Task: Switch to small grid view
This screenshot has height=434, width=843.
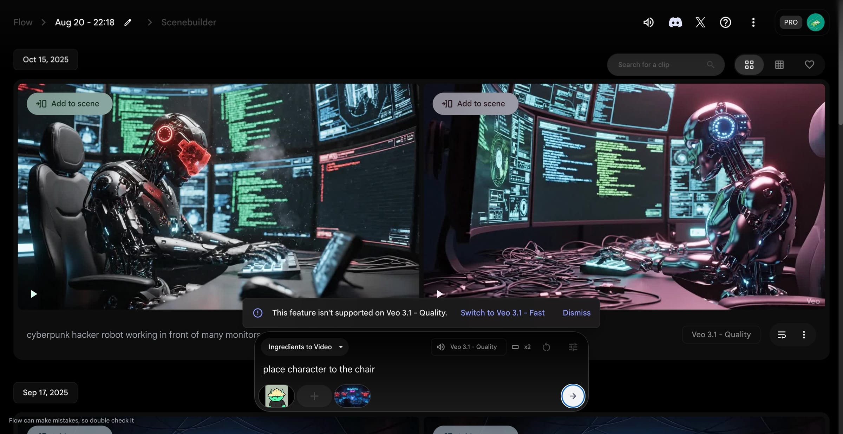Action: coord(779,65)
